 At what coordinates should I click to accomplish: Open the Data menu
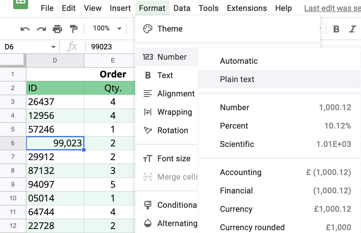[x=182, y=8]
